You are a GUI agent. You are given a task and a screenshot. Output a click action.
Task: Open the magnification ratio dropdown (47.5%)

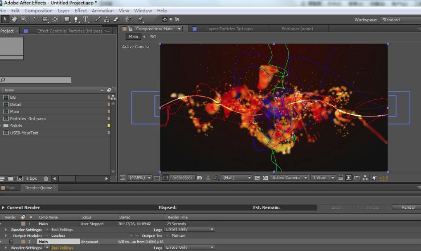pos(140,178)
